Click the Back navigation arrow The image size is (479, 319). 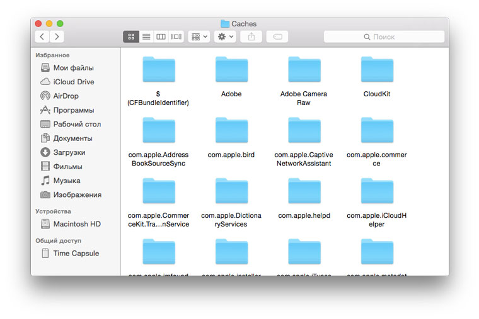tap(42, 37)
